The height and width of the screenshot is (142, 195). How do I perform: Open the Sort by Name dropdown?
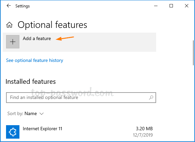25,113
